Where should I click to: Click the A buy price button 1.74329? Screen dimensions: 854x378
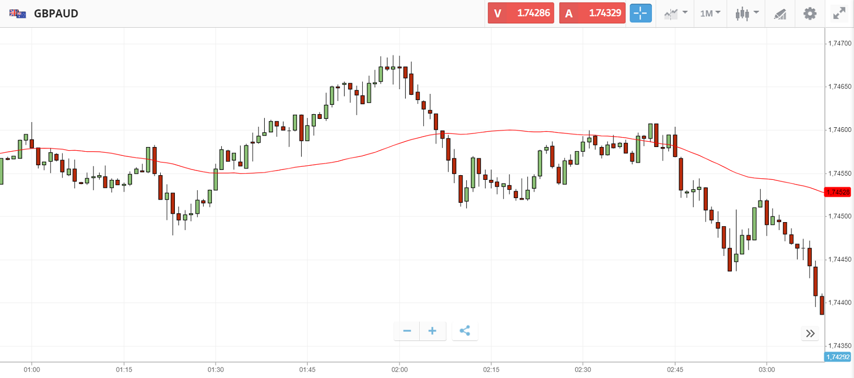(x=592, y=14)
